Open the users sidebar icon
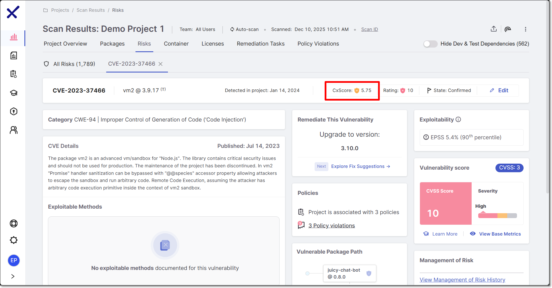Viewport: 552px width, 288px height. [x=13, y=130]
